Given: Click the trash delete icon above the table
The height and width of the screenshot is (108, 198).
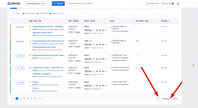Looking at the screenshot, I should tap(18, 13).
